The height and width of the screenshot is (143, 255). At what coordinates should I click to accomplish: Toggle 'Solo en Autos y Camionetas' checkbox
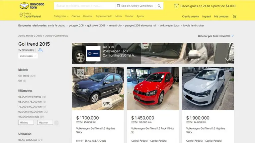(x=119, y=6)
